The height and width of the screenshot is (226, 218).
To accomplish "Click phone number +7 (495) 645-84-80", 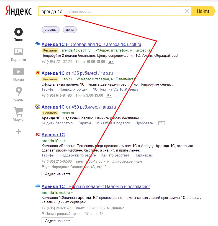I will point(57,95).
